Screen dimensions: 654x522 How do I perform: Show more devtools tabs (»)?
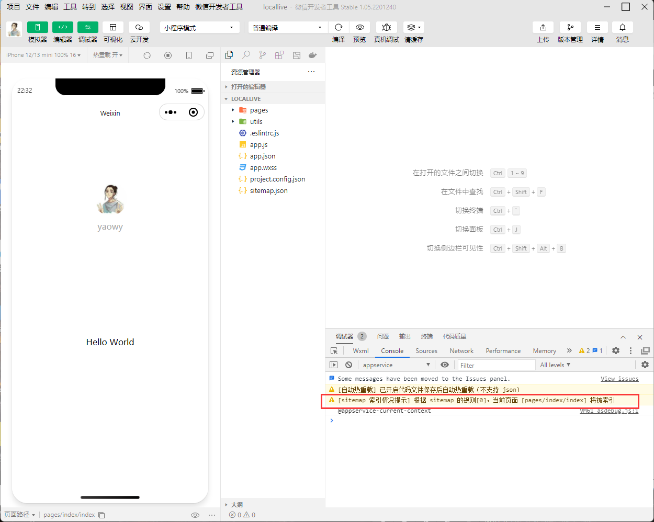[569, 350]
